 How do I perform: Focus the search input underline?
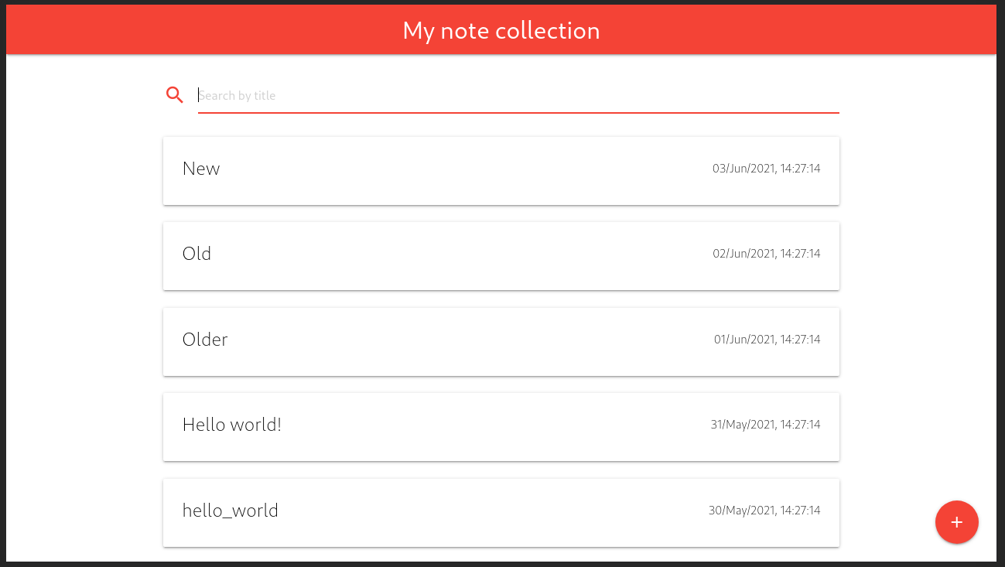518,111
